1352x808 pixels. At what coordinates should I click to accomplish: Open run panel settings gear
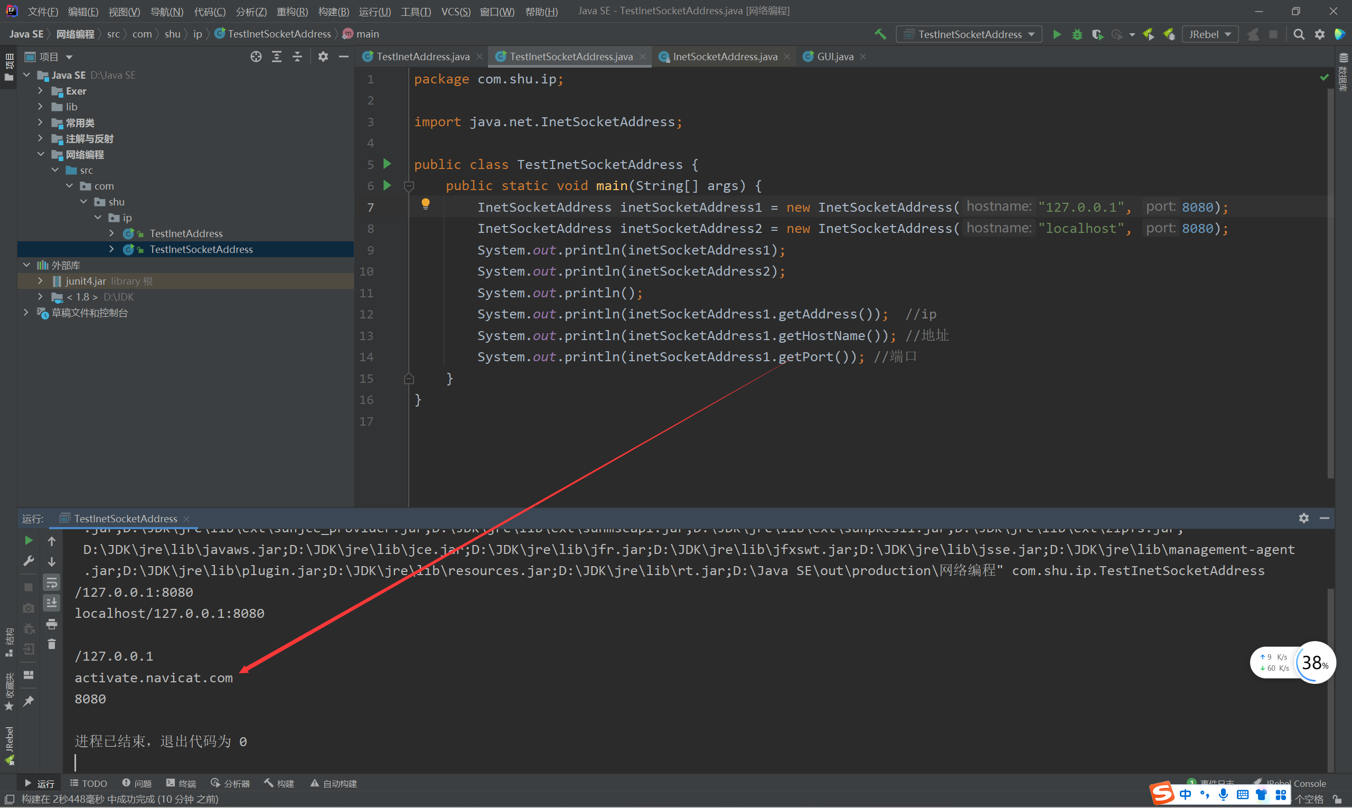[x=1303, y=518]
